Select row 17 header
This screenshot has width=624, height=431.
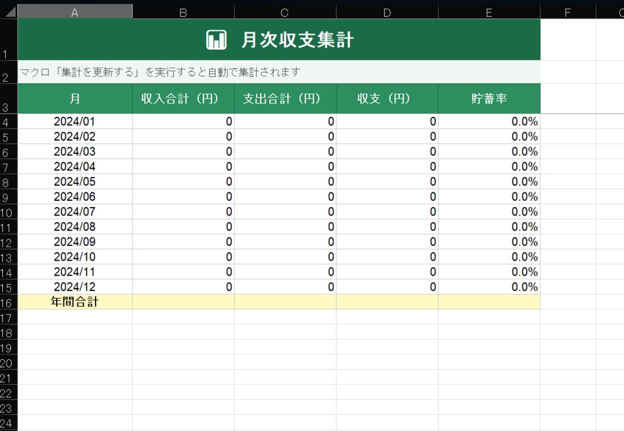(9, 317)
